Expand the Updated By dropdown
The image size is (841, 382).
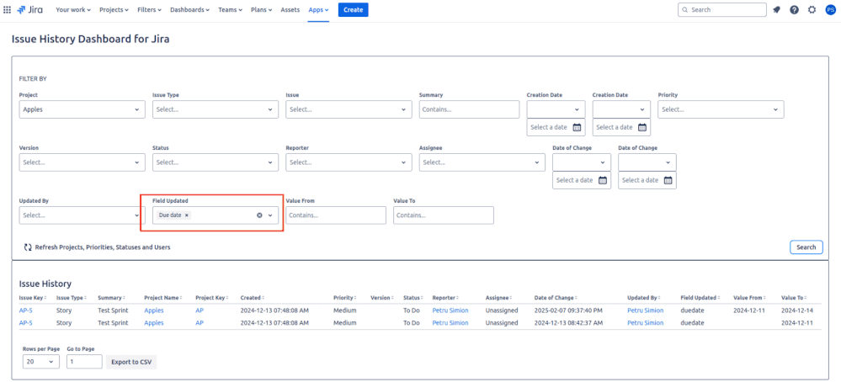[x=82, y=215]
